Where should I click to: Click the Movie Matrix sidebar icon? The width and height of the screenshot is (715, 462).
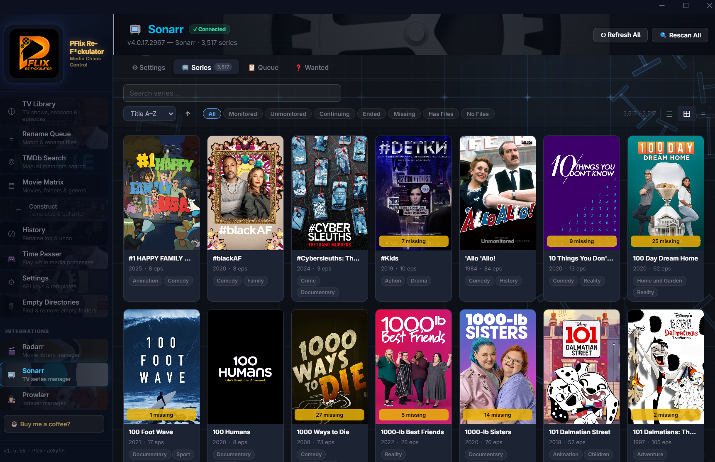[x=12, y=186]
